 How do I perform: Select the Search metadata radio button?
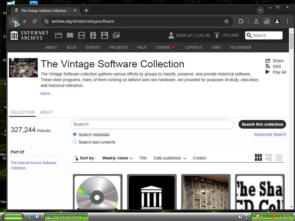(75, 134)
